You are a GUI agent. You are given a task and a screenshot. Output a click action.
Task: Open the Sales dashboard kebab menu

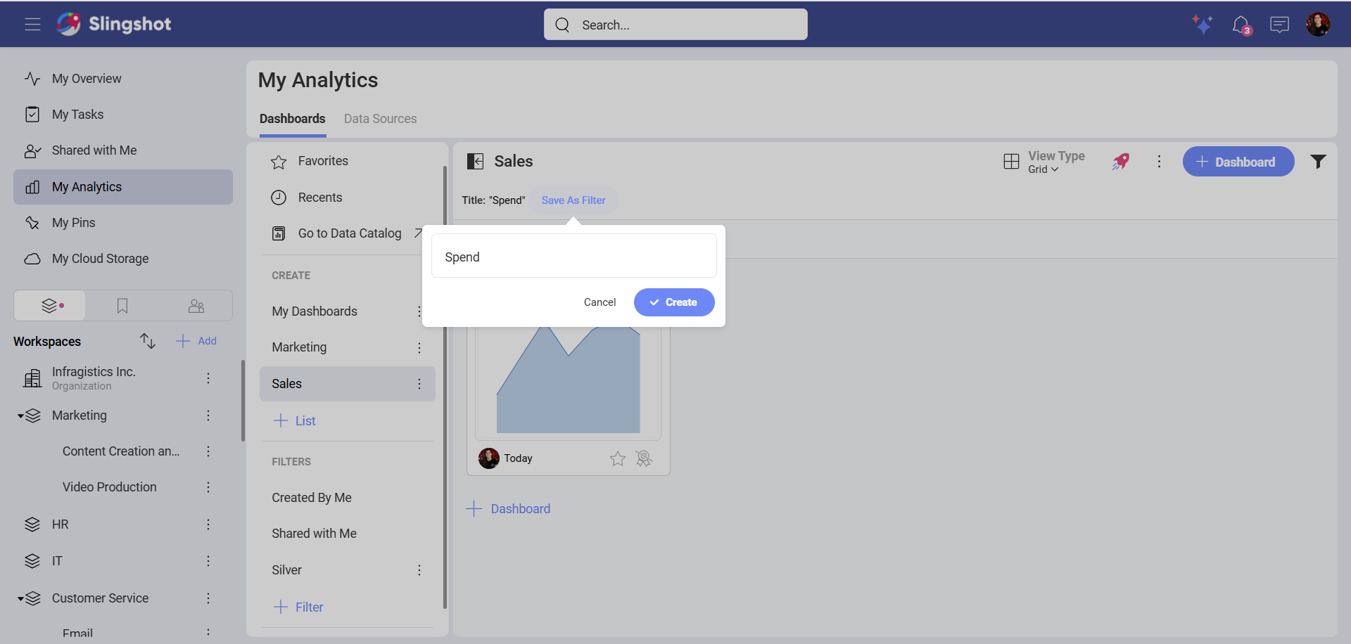[x=419, y=384]
